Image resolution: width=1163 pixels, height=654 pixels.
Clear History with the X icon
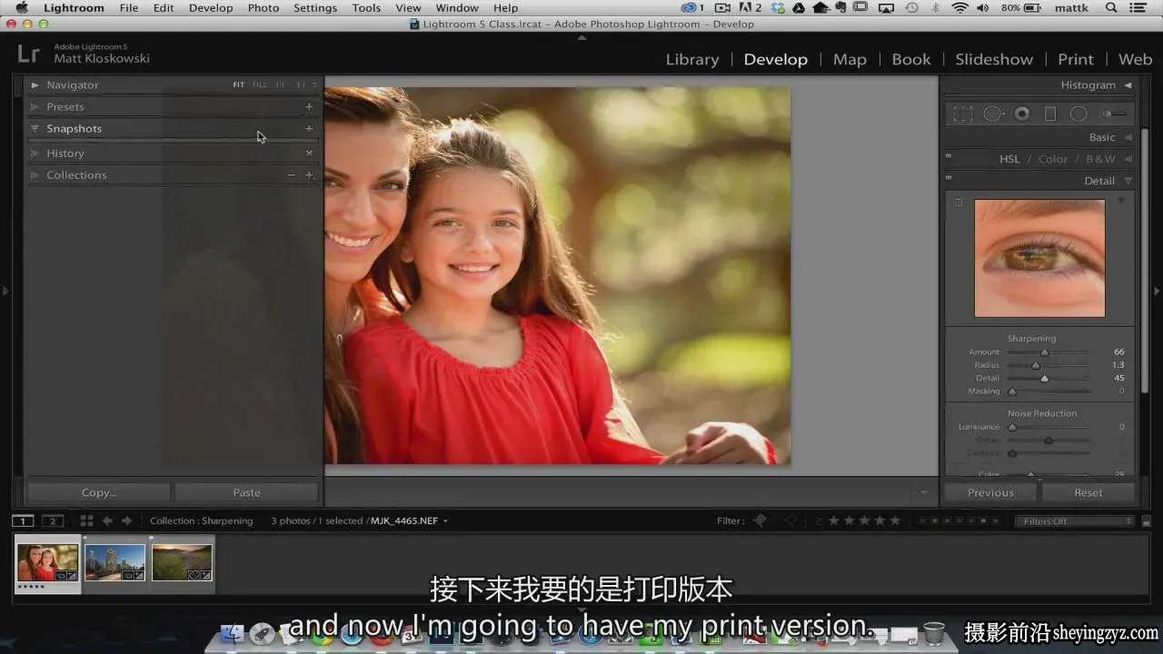point(309,153)
